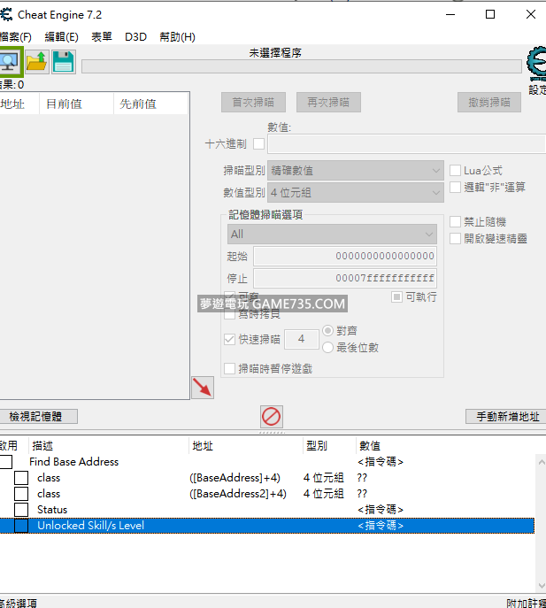Click 手動新增地址 add address manually

[x=506, y=417]
